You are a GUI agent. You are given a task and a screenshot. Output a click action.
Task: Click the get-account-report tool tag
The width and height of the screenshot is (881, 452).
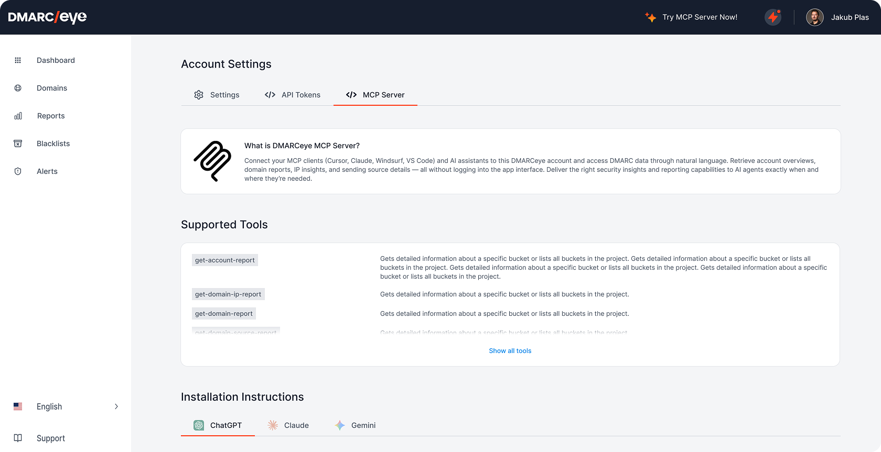point(224,260)
